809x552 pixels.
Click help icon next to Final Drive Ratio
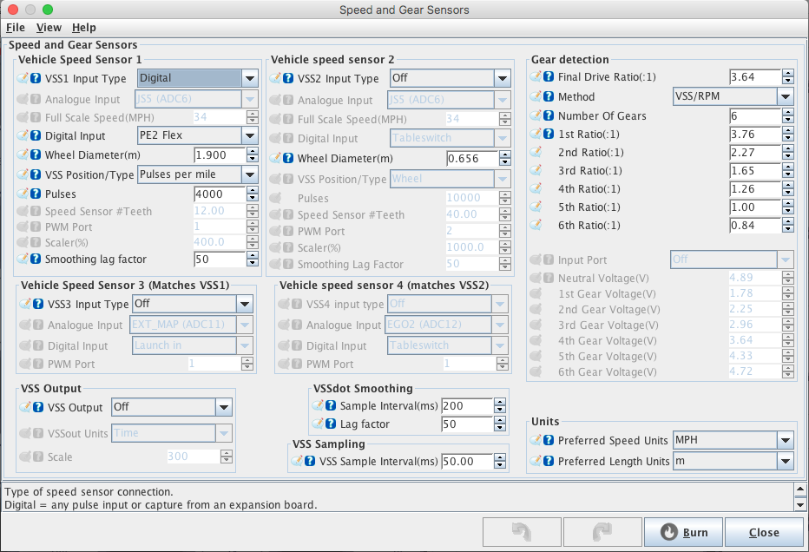click(549, 76)
